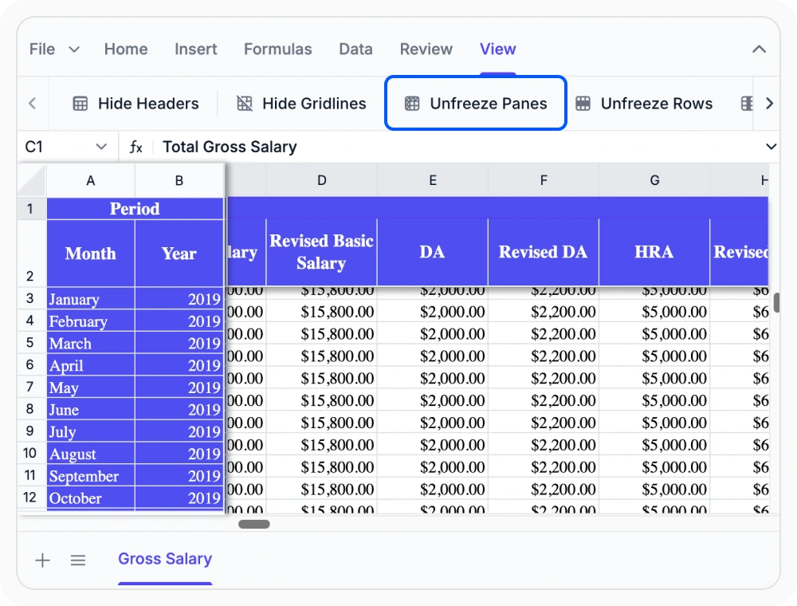The width and height of the screenshot is (797, 606).
Task: Click the formula bar showing Total Gross Salary
Action: pyautogui.click(x=457, y=147)
